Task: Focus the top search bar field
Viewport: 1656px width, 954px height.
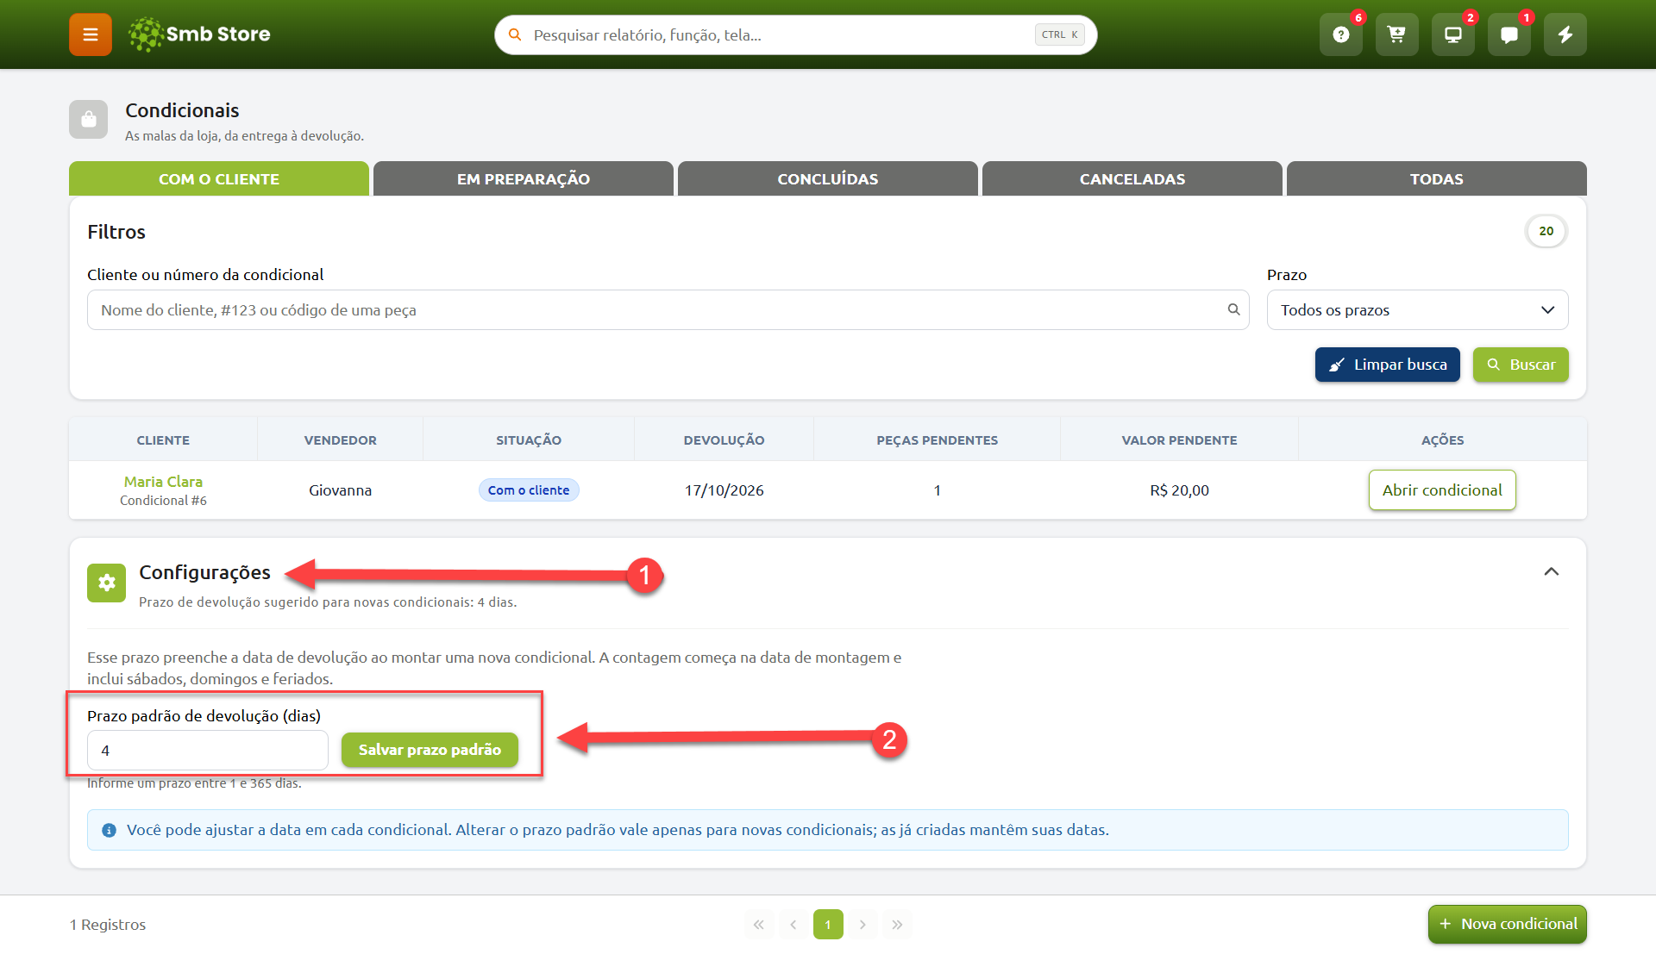Action: point(795,34)
